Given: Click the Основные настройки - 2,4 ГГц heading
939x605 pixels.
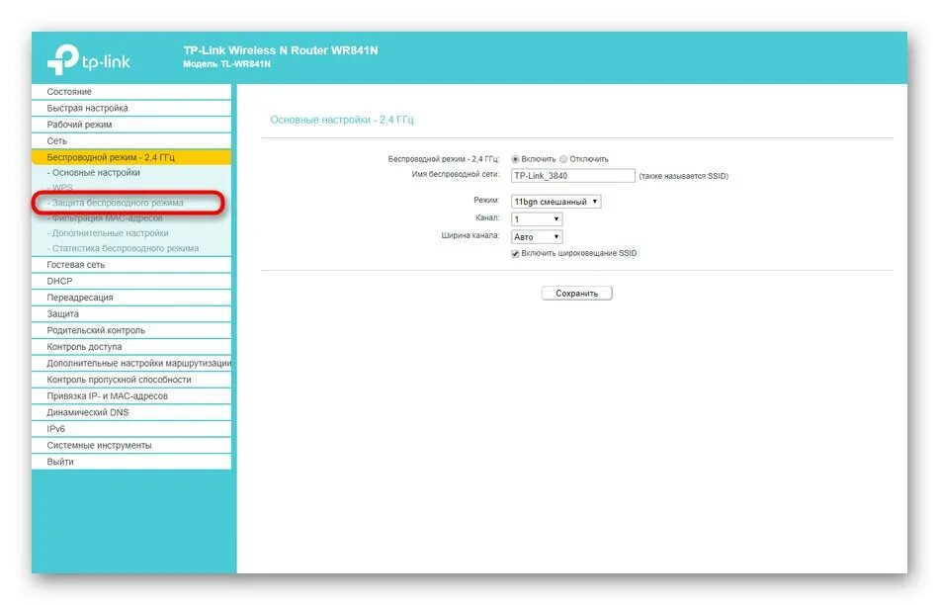Looking at the screenshot, I should [x=342, y=120].
